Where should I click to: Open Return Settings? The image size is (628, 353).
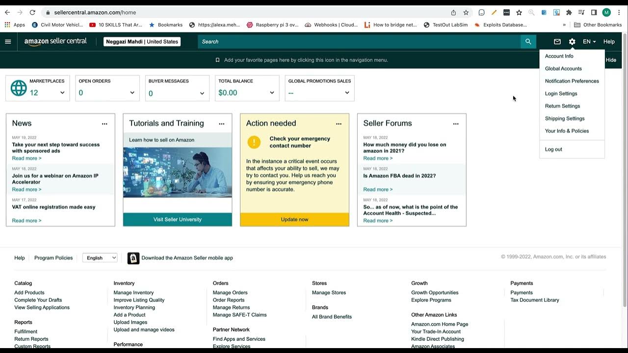(x=562, y=106)
